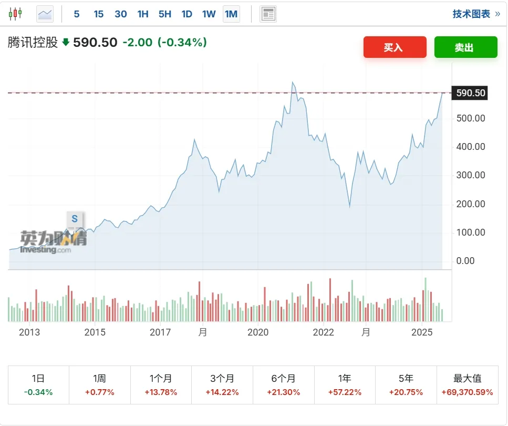Click the 590.50 current price label on axis
Image resolution: width=508 pixels, height=426 pixels.
(x=471, y=93)
